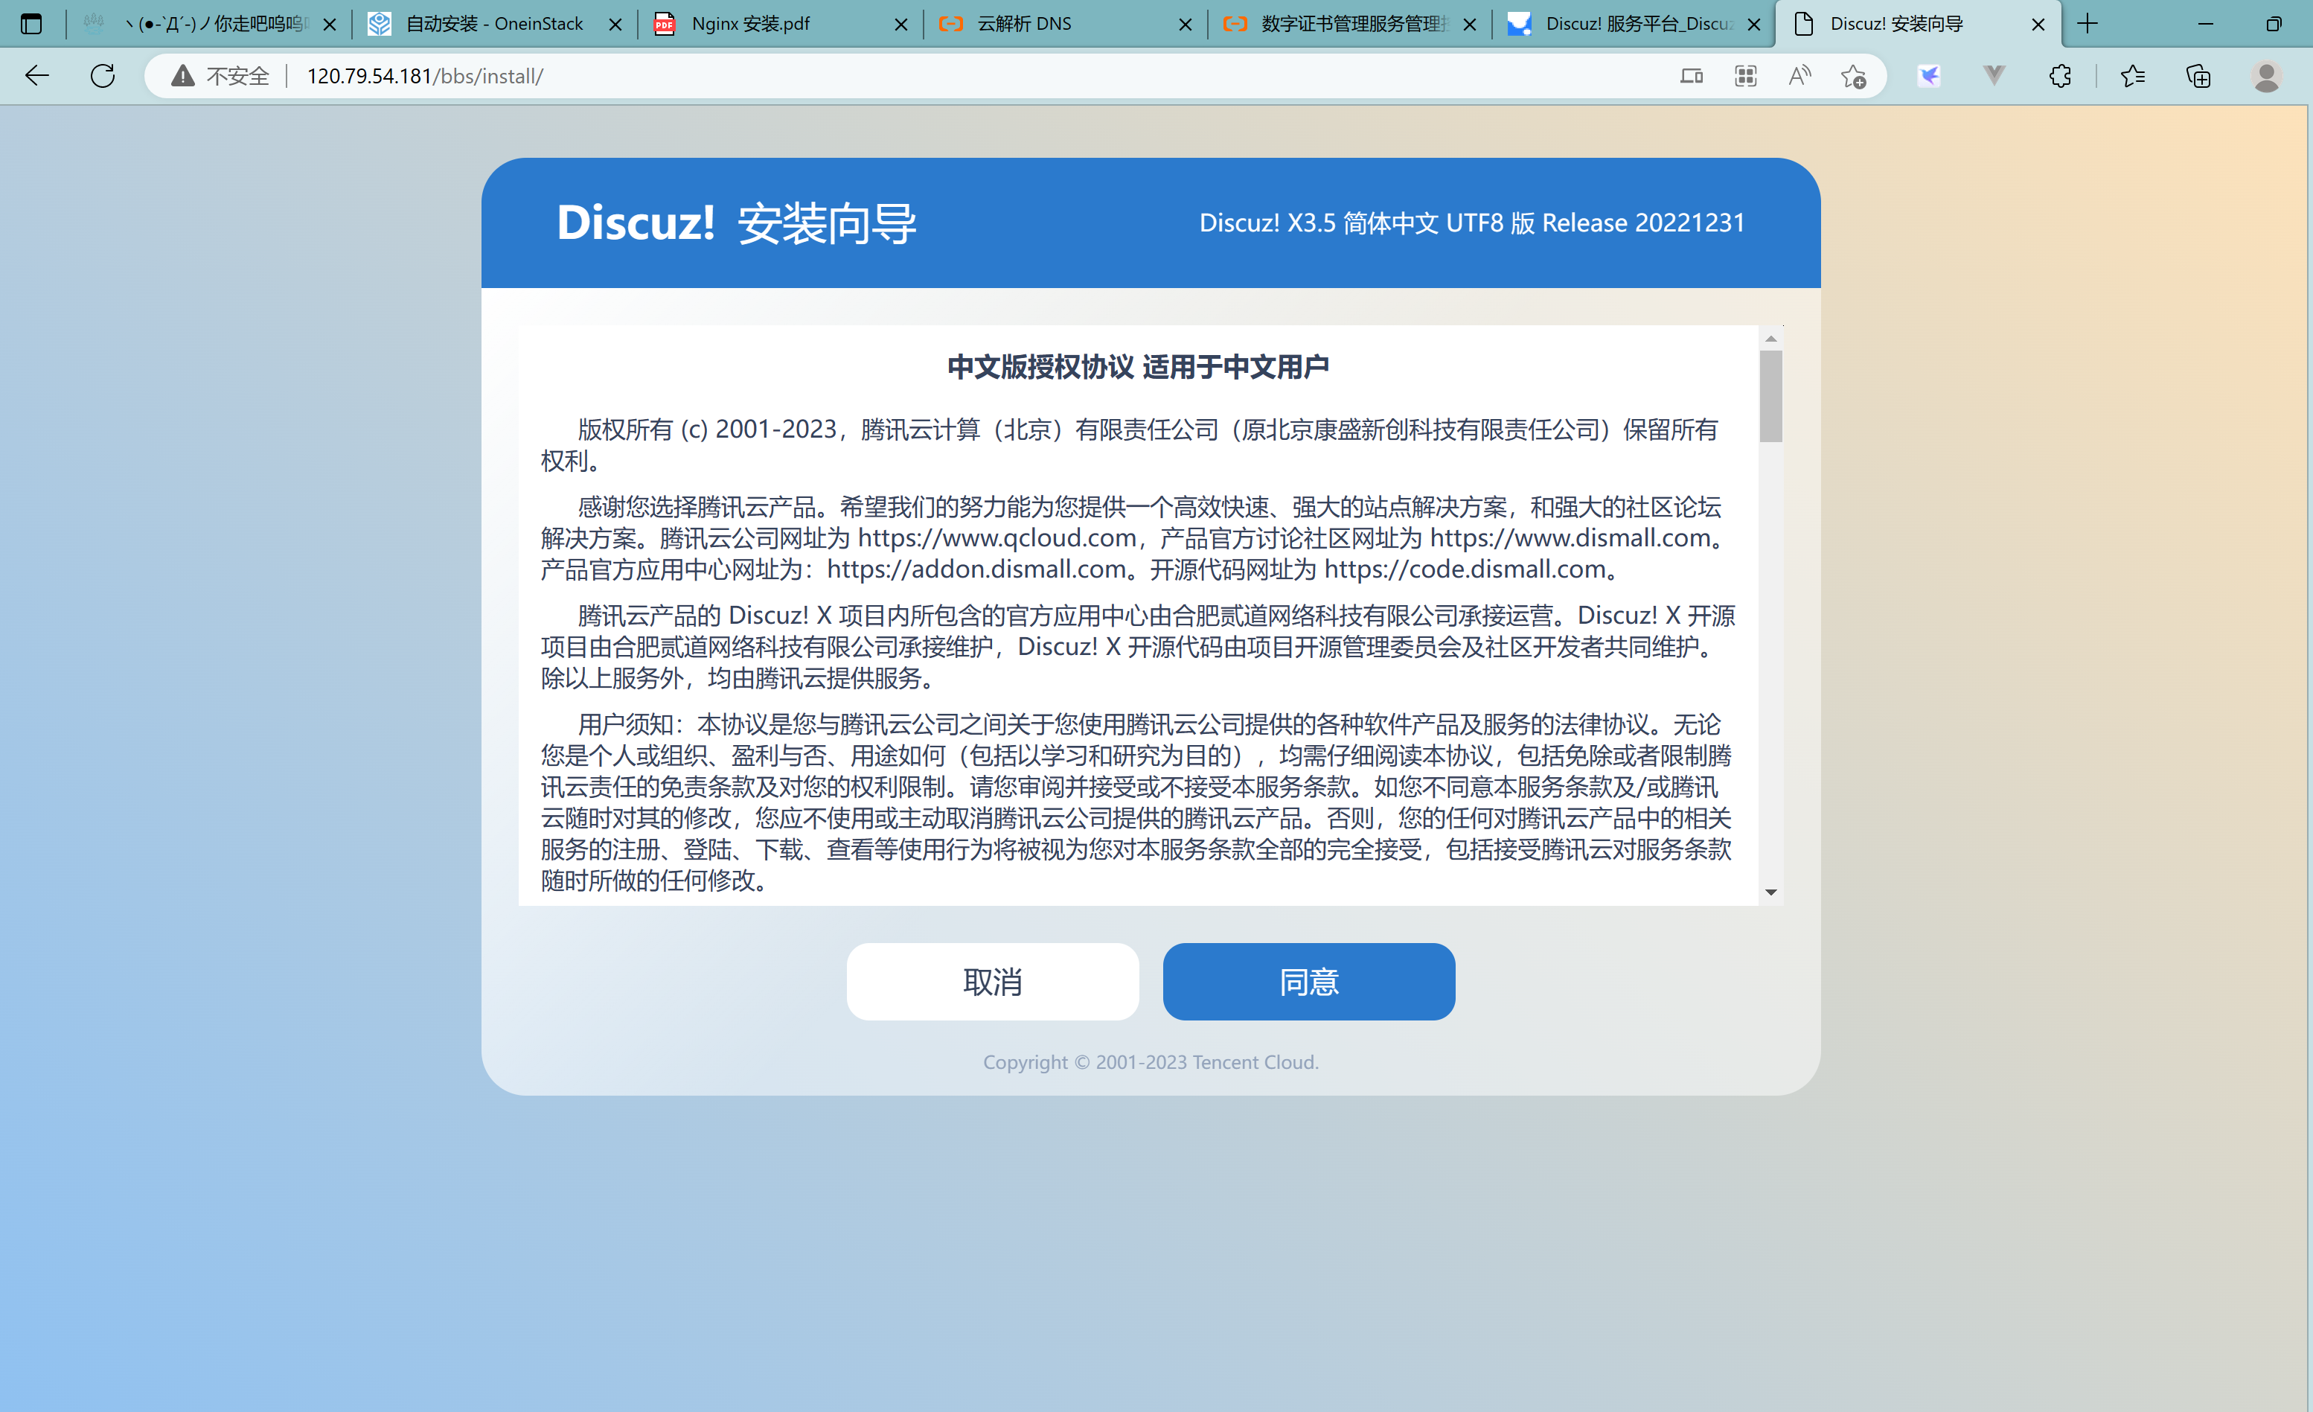Minimize the browser window

[x=2206, y=24]
